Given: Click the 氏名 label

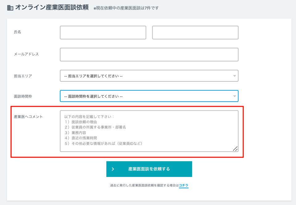Looking at the screenshot, I should (18, 32).
